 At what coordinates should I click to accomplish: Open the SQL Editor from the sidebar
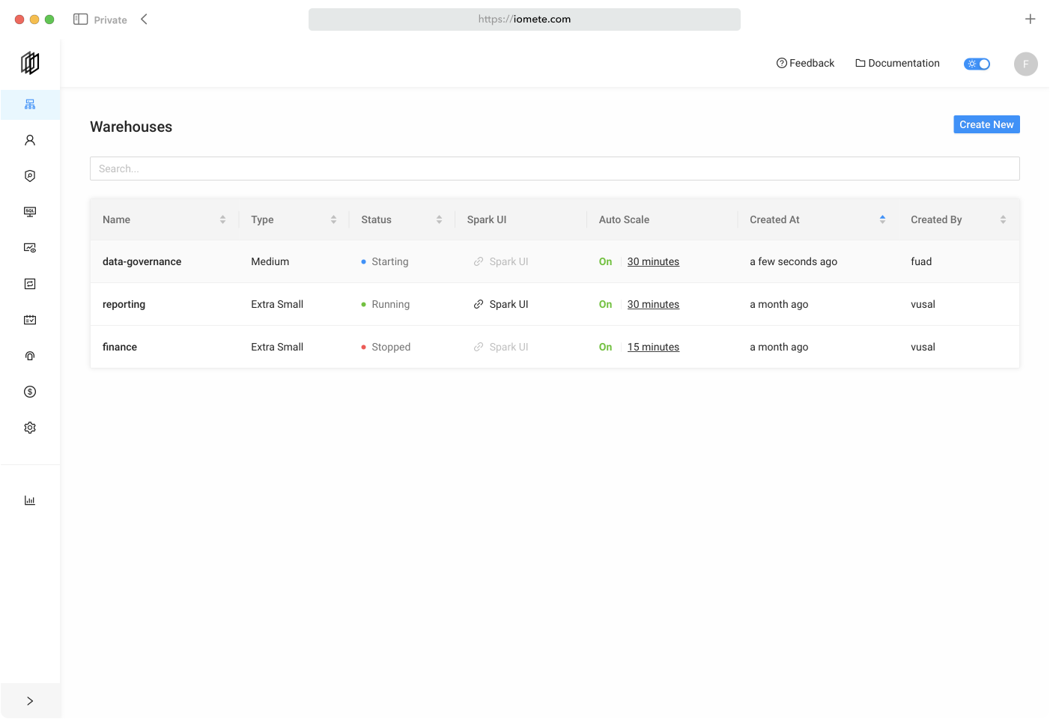click(x=30, y=212)
